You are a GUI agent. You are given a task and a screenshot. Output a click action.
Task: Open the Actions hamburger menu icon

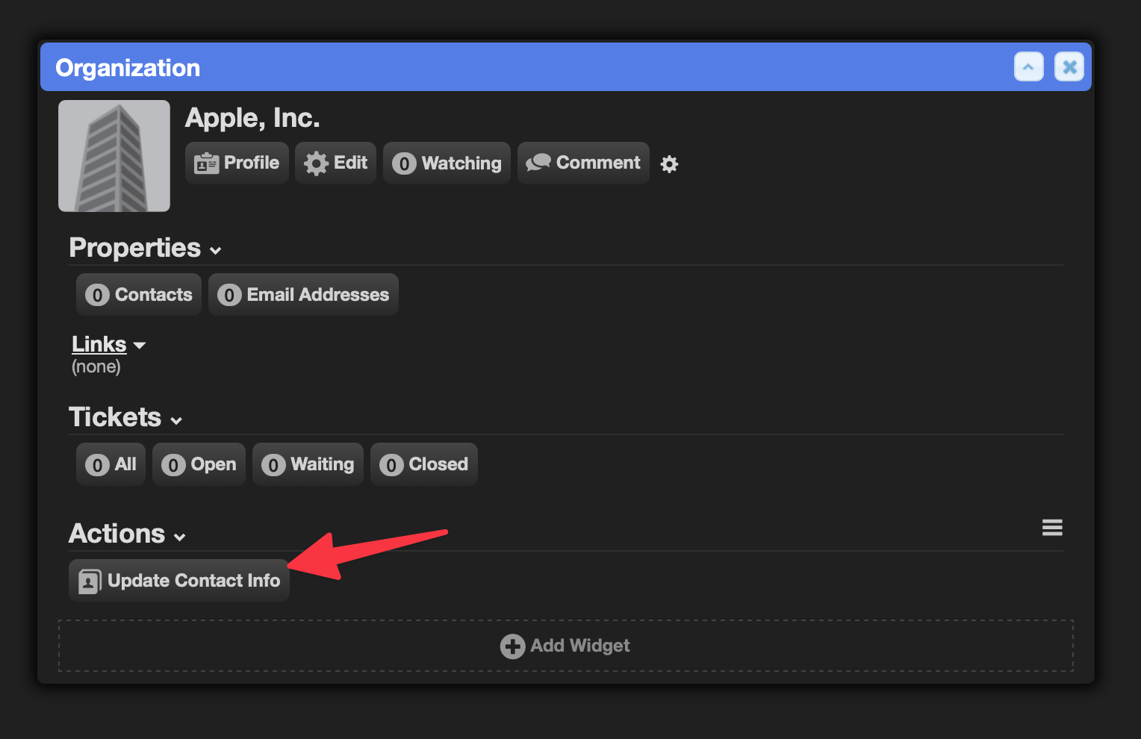coord(1052,528)
